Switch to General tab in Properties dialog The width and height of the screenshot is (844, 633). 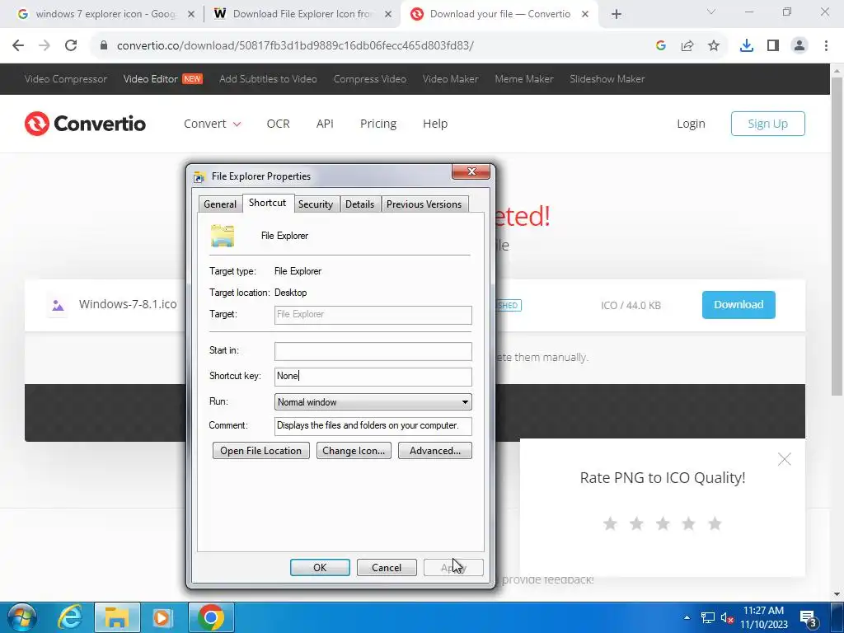pyautogui.click(x=219, y=204)
